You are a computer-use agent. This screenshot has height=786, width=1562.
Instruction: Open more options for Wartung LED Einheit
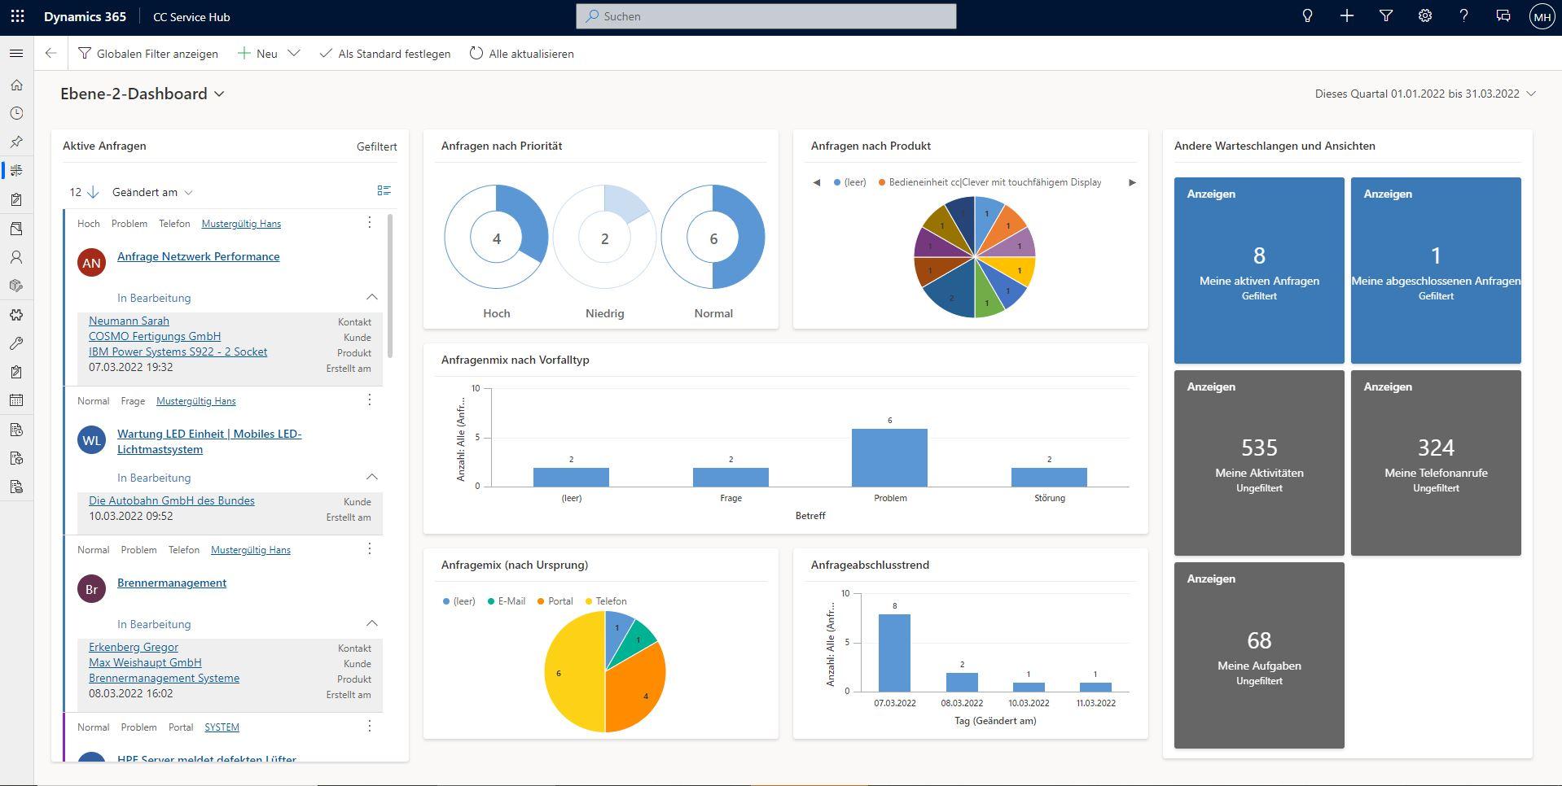pos(369,400)
